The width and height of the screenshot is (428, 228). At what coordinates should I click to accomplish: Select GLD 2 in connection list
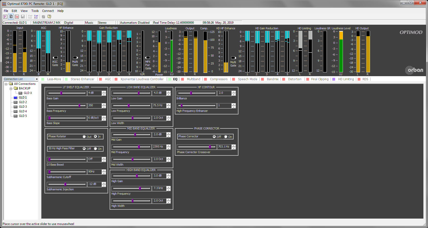point(23,102)
